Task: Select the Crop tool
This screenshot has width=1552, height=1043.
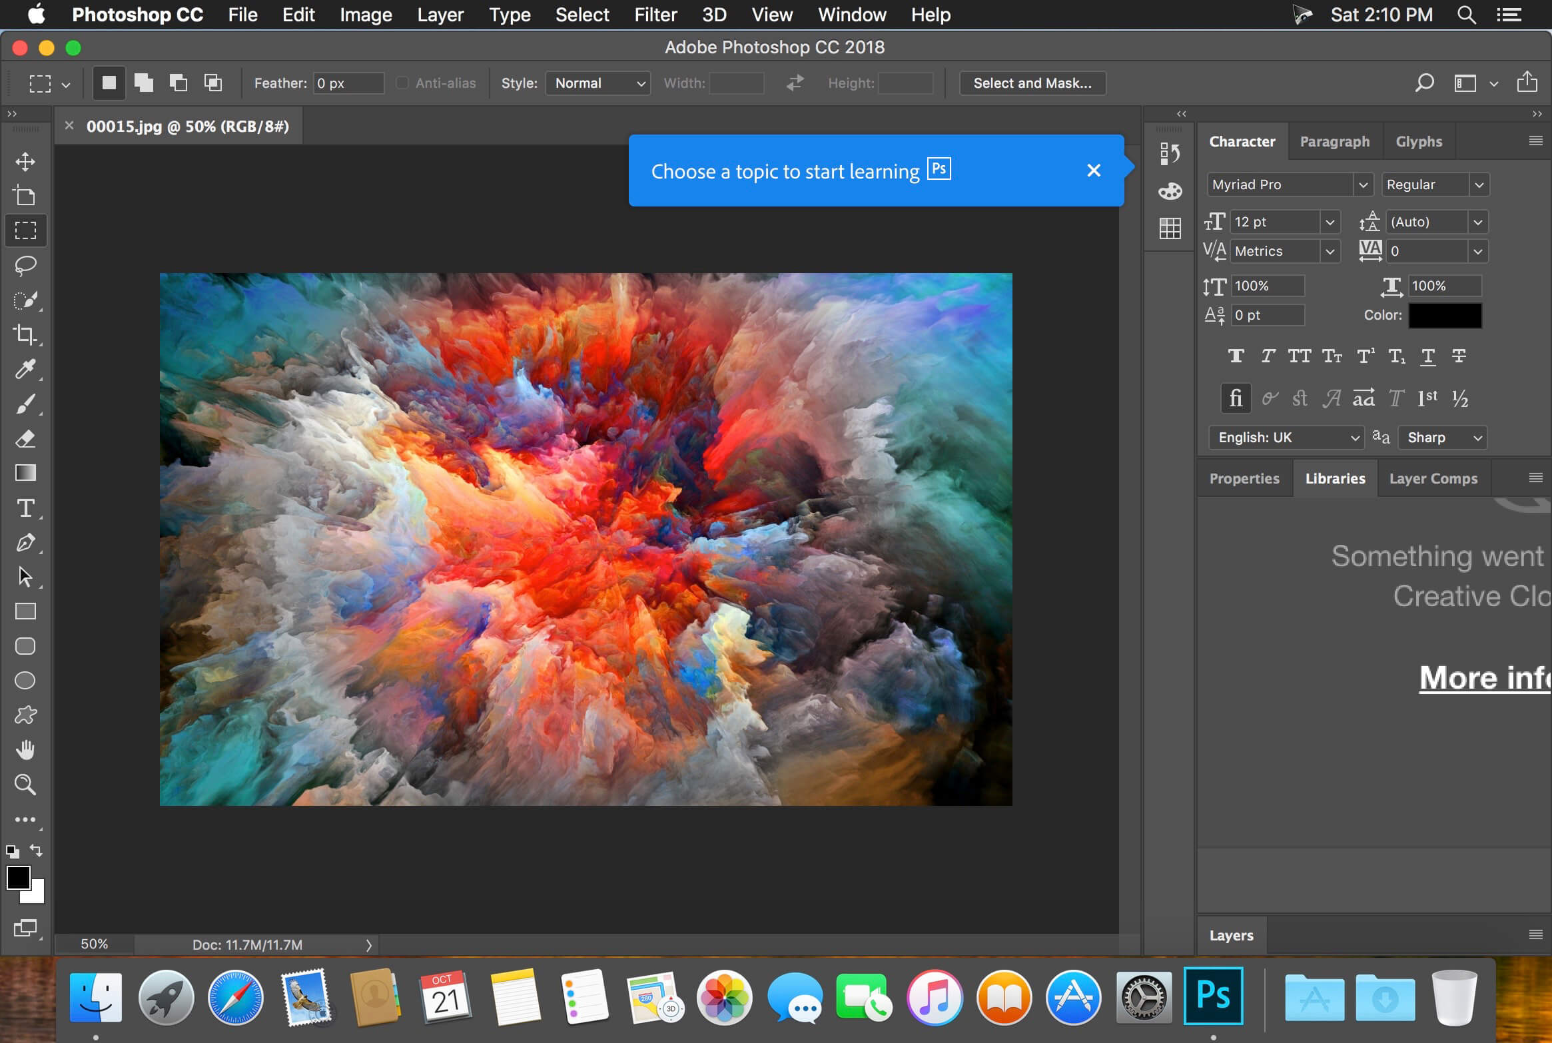Action: click(x=27, y=334)
